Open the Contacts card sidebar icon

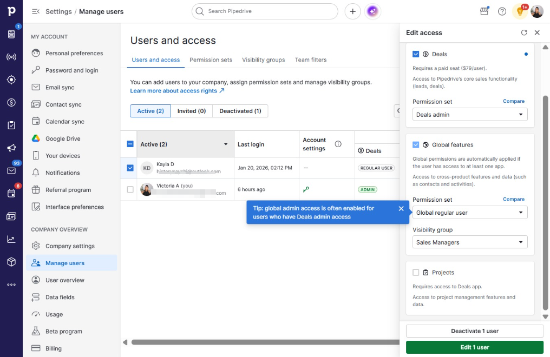(11, 216)
